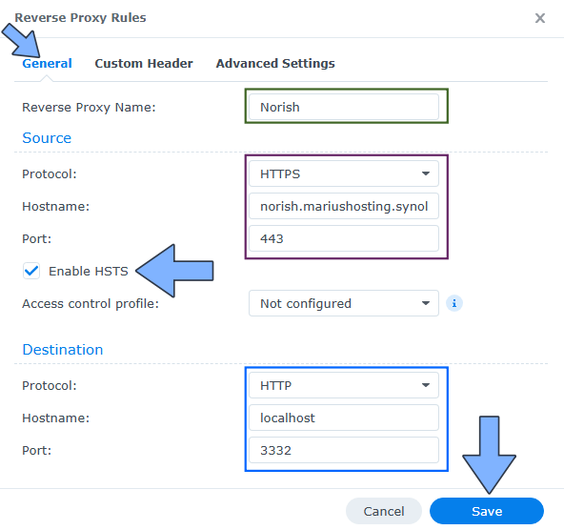This screenshot has width=564, height=530.
Task: Click the Access control profile label
Action: click(91, 304)
